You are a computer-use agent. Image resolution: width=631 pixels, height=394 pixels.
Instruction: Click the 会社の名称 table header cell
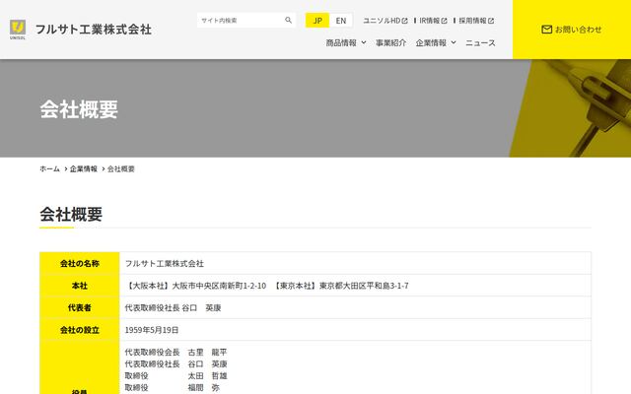click(x=80, y=263)
